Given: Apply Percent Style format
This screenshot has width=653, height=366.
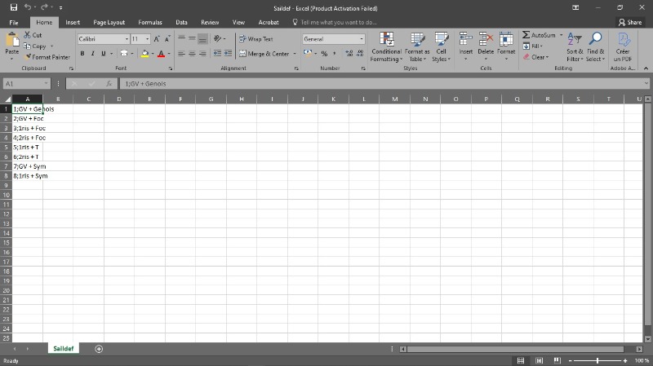Looking at the screenshot, I should coord(324,53).
